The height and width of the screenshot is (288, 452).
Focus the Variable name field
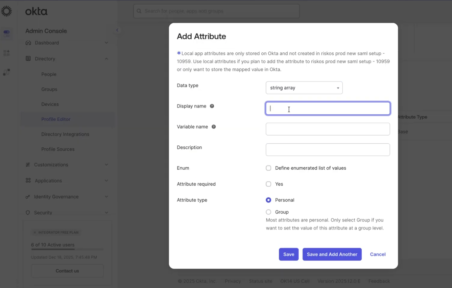328,129
